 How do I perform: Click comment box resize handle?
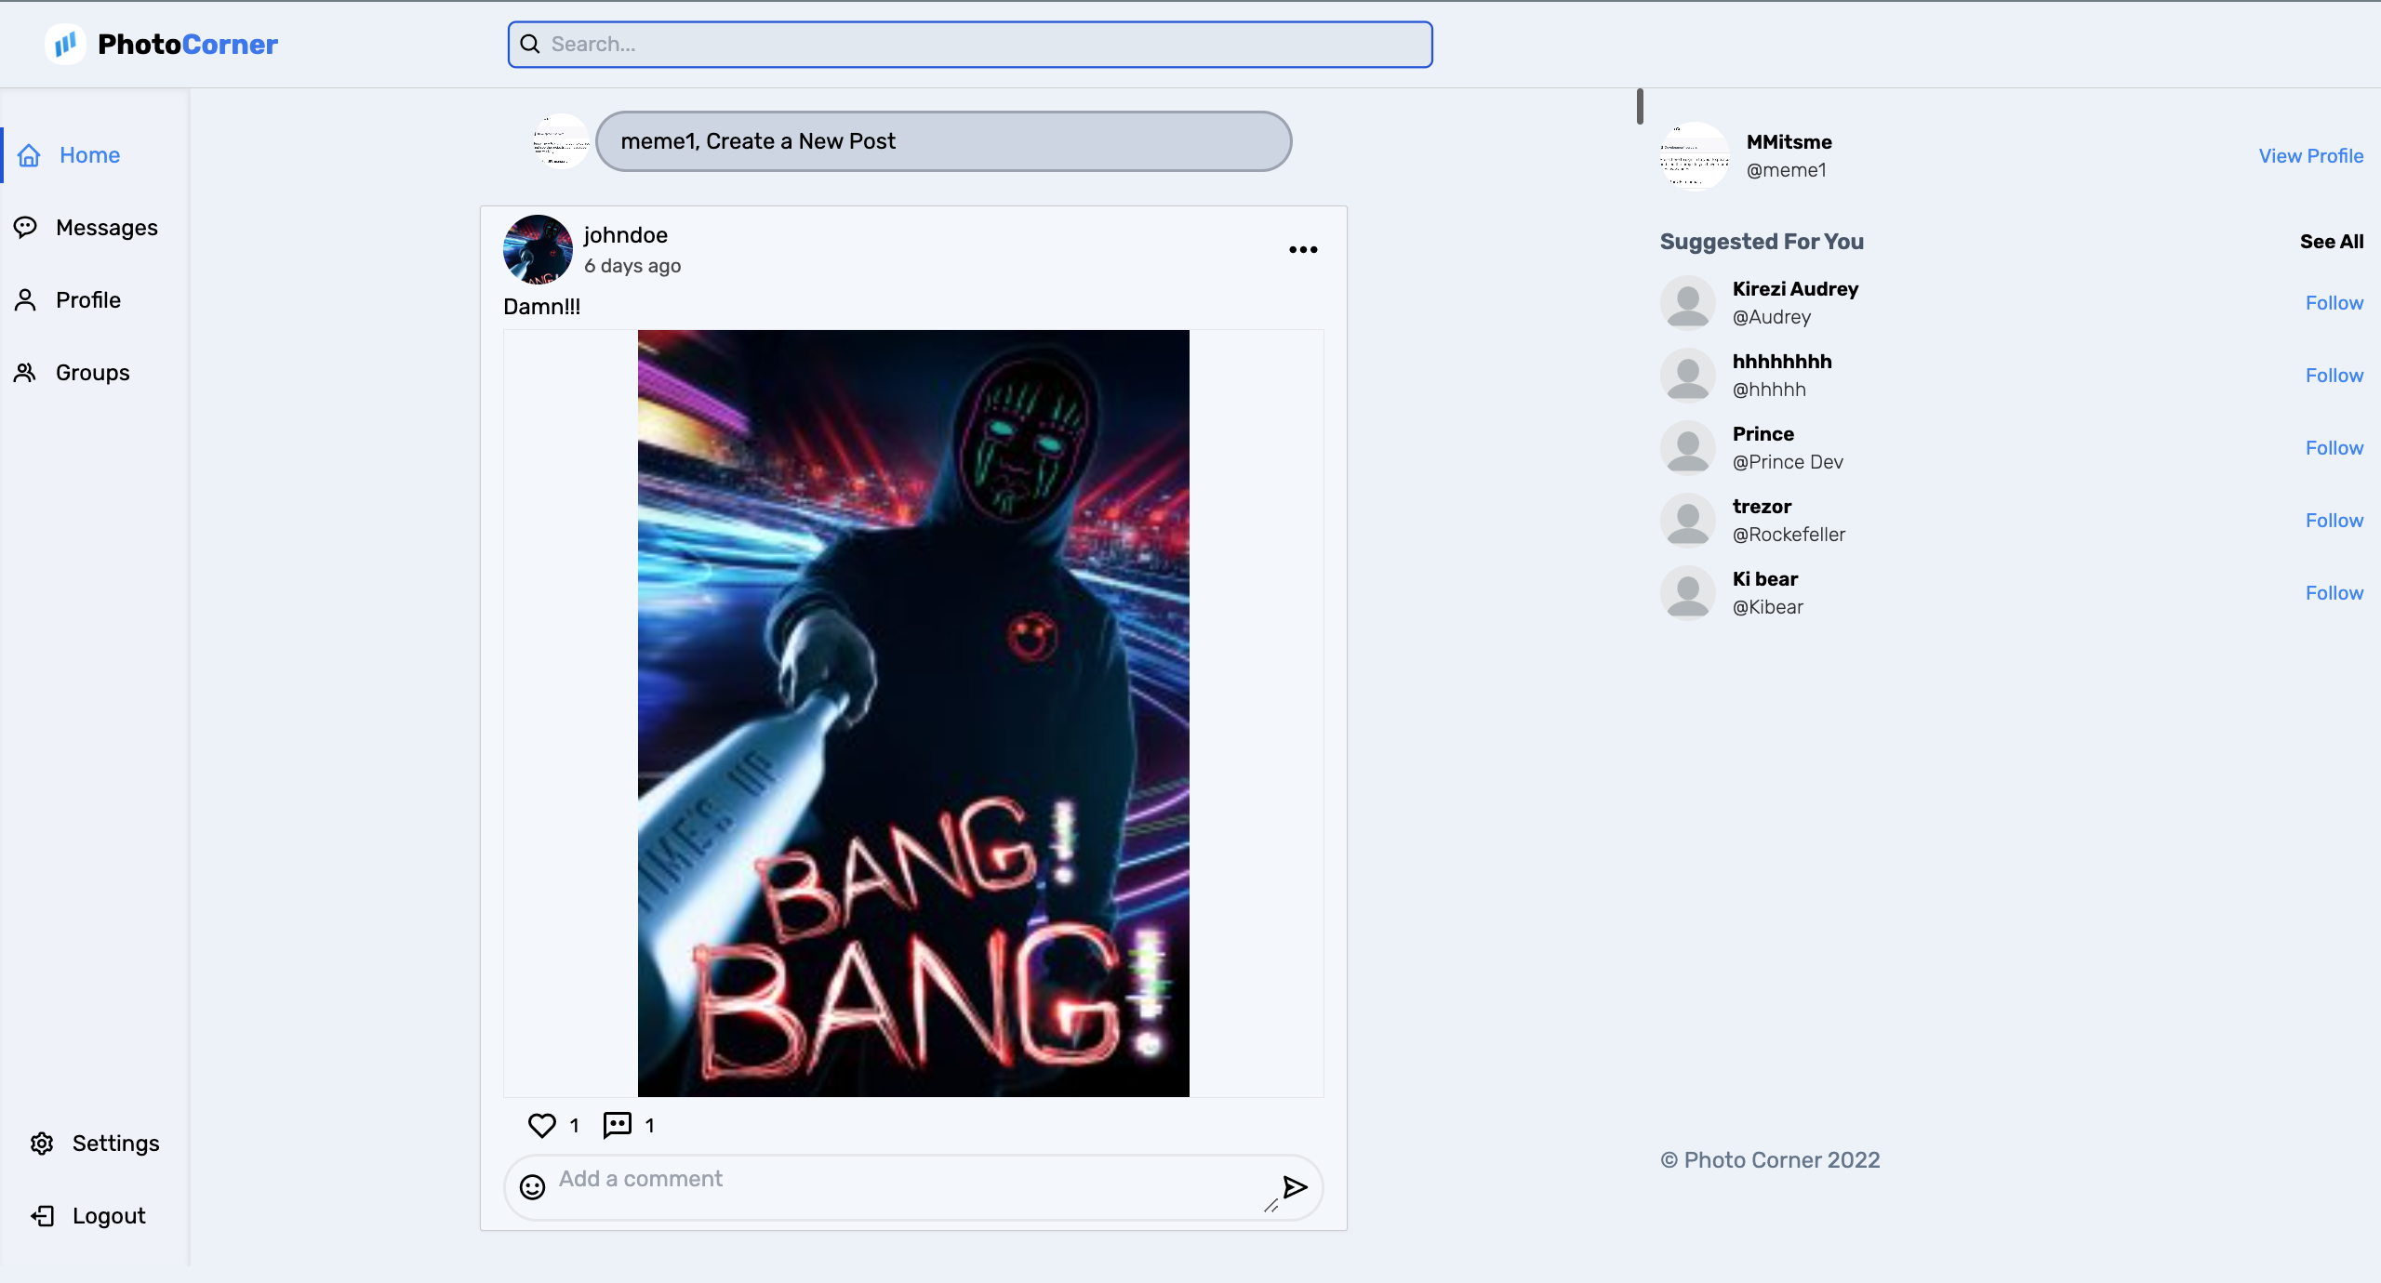click(x=1270, y=1205)
